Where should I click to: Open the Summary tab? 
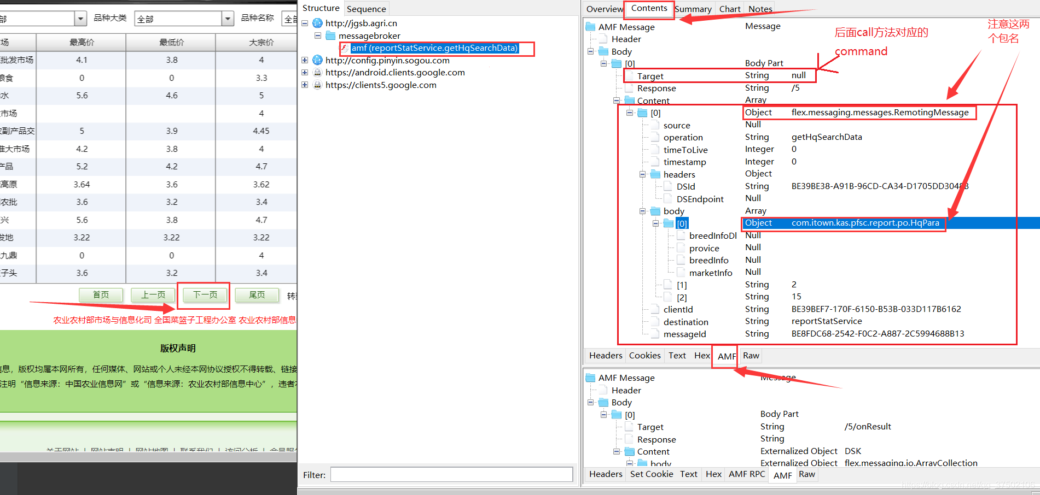(693, 9)
